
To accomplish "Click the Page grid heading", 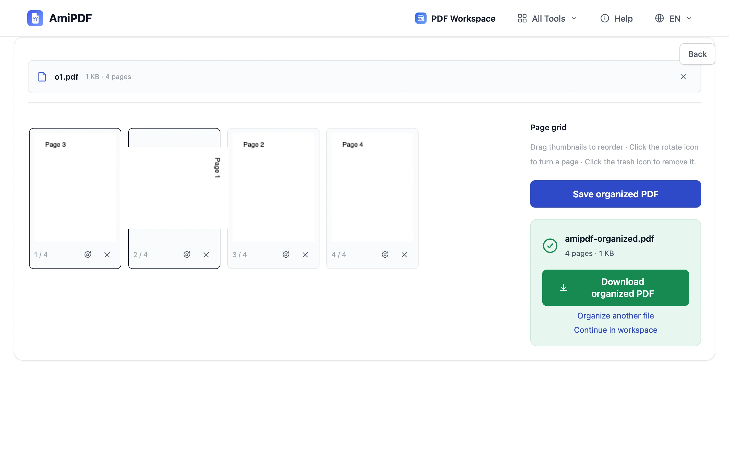I will [x=548, y=127].
